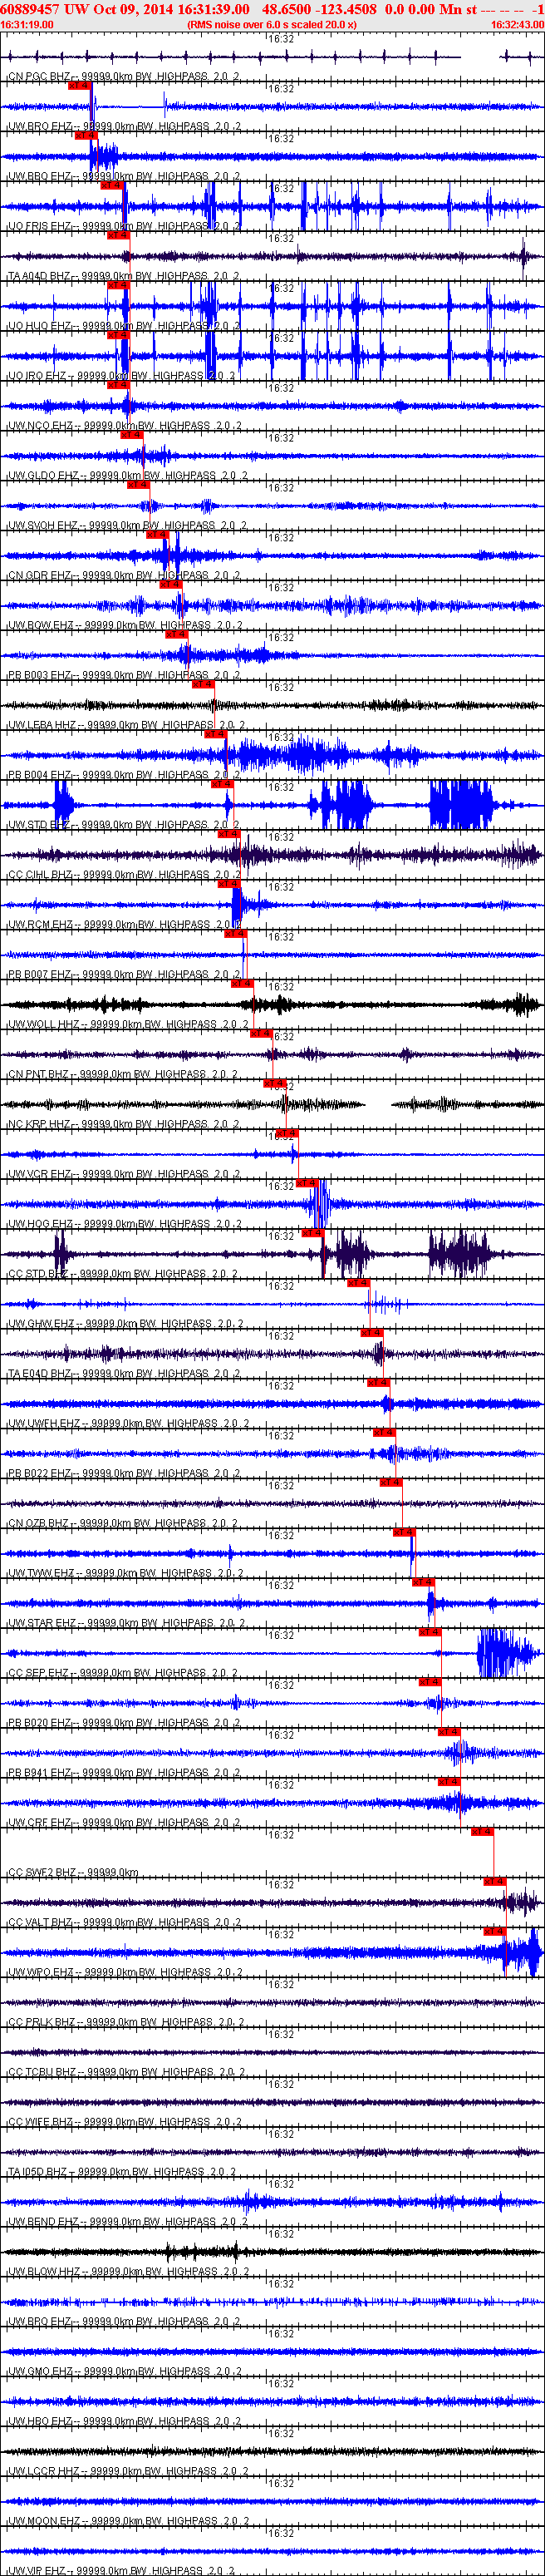Screen dimensions: 545x2576
Task: Click the event ID 60889457 in header
Action: tap(31, 9)
